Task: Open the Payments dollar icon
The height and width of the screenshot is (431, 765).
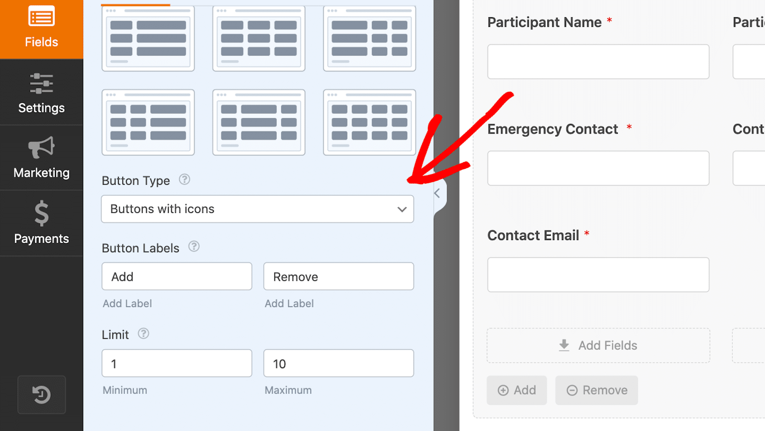Action: tap(42, 213)
